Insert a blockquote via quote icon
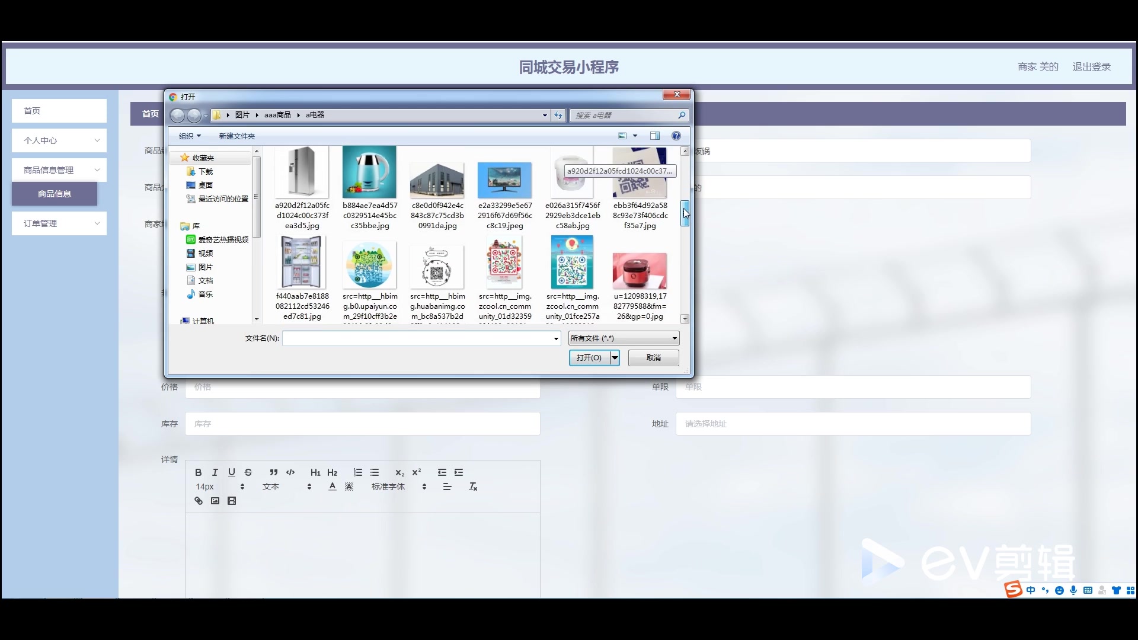1138x640 pixels. (273, 472)
